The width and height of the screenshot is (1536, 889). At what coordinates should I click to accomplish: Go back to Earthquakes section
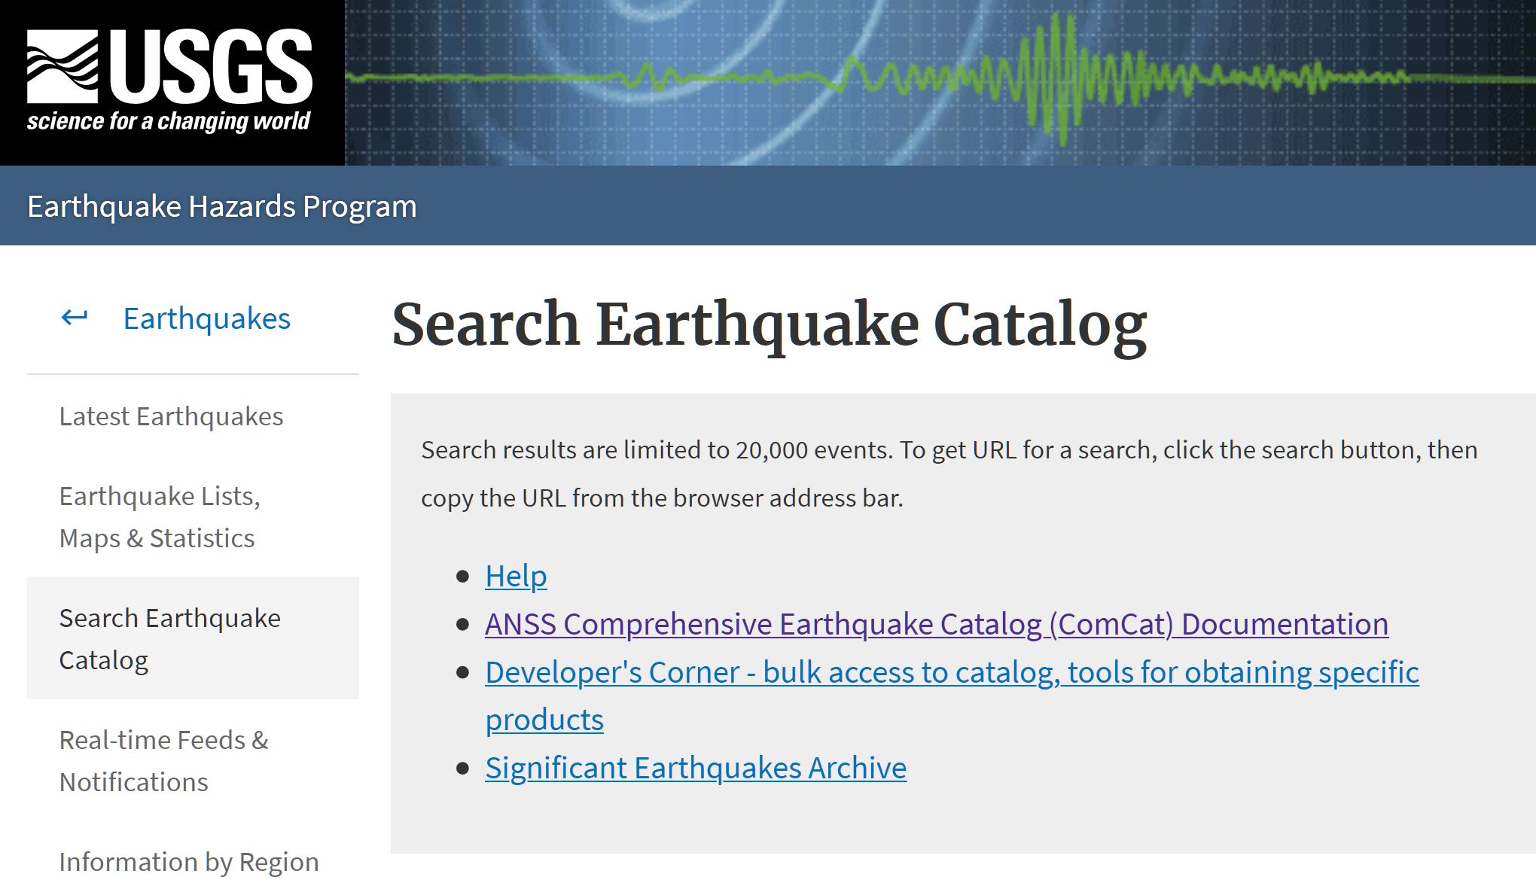(206, 318)
